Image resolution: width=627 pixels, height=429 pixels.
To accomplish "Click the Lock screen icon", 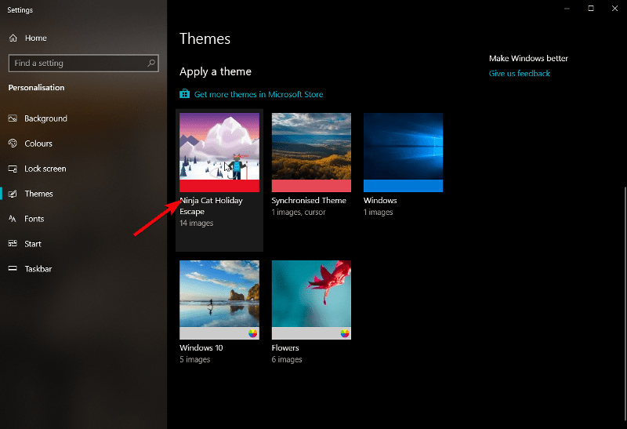I will click(x=13, y=169).
